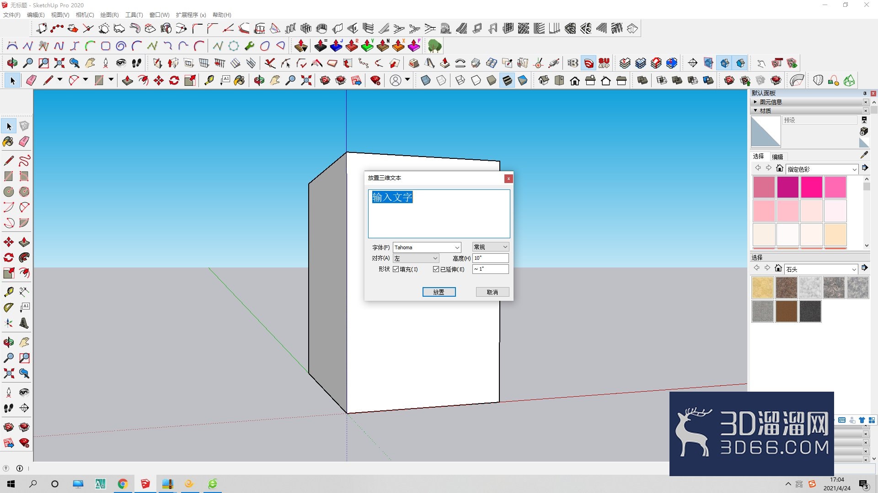Open the user account dropdown arrow in toolbar
The height and width of the screenshot is (493, 878).
pos(407,79)
